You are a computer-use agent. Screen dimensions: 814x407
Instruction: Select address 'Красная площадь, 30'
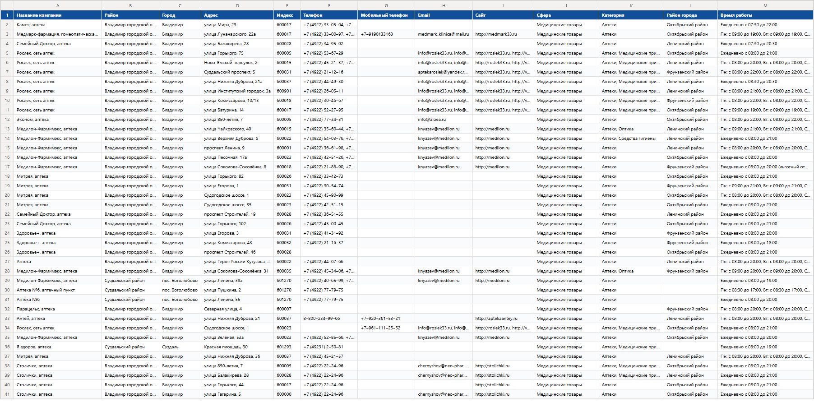tap(237, 347)
